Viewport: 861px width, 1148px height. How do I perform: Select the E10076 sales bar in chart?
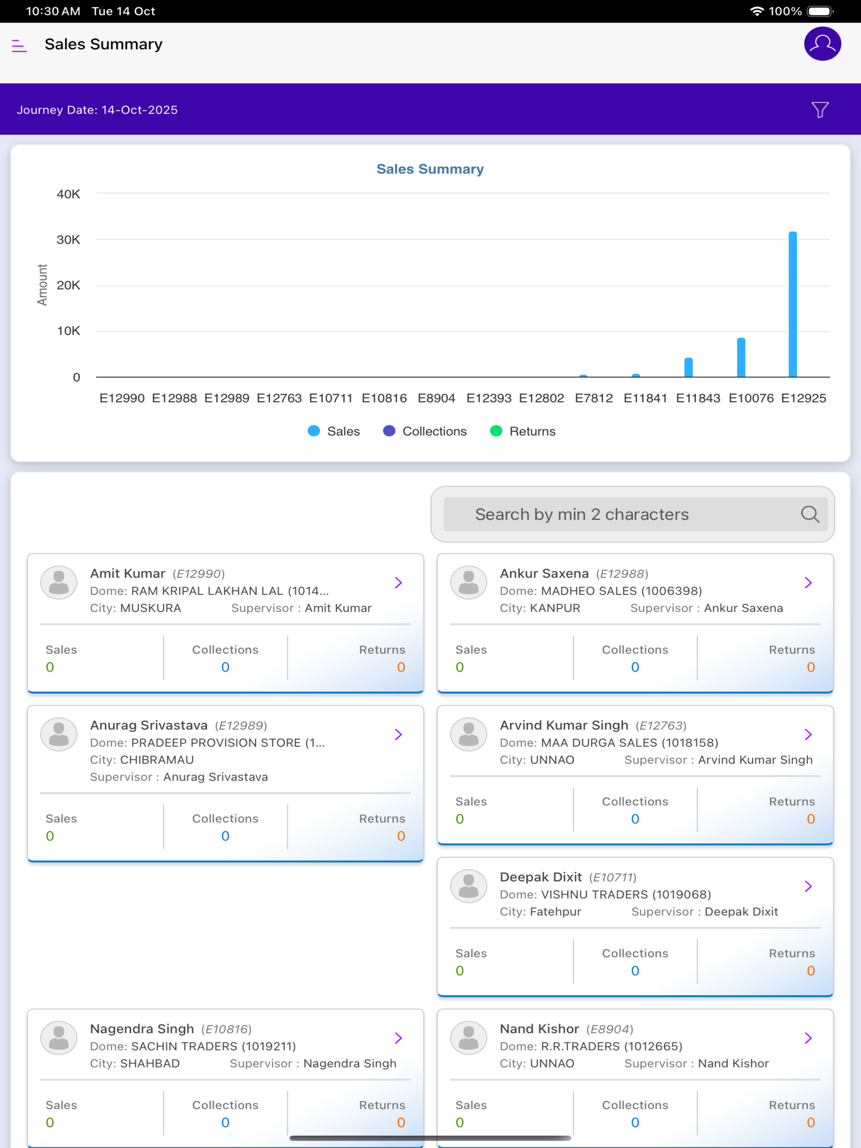click(x=741, y=357)
